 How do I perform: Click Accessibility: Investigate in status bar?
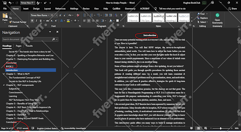73,128
